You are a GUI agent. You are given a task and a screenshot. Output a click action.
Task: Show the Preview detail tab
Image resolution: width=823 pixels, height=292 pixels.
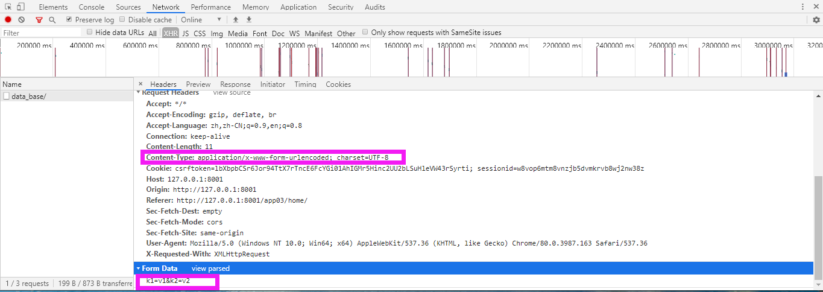coord(198,84)
